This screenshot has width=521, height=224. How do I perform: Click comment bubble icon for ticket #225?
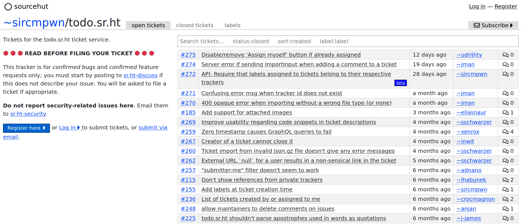pyautogui.click(x=505, y=219)
